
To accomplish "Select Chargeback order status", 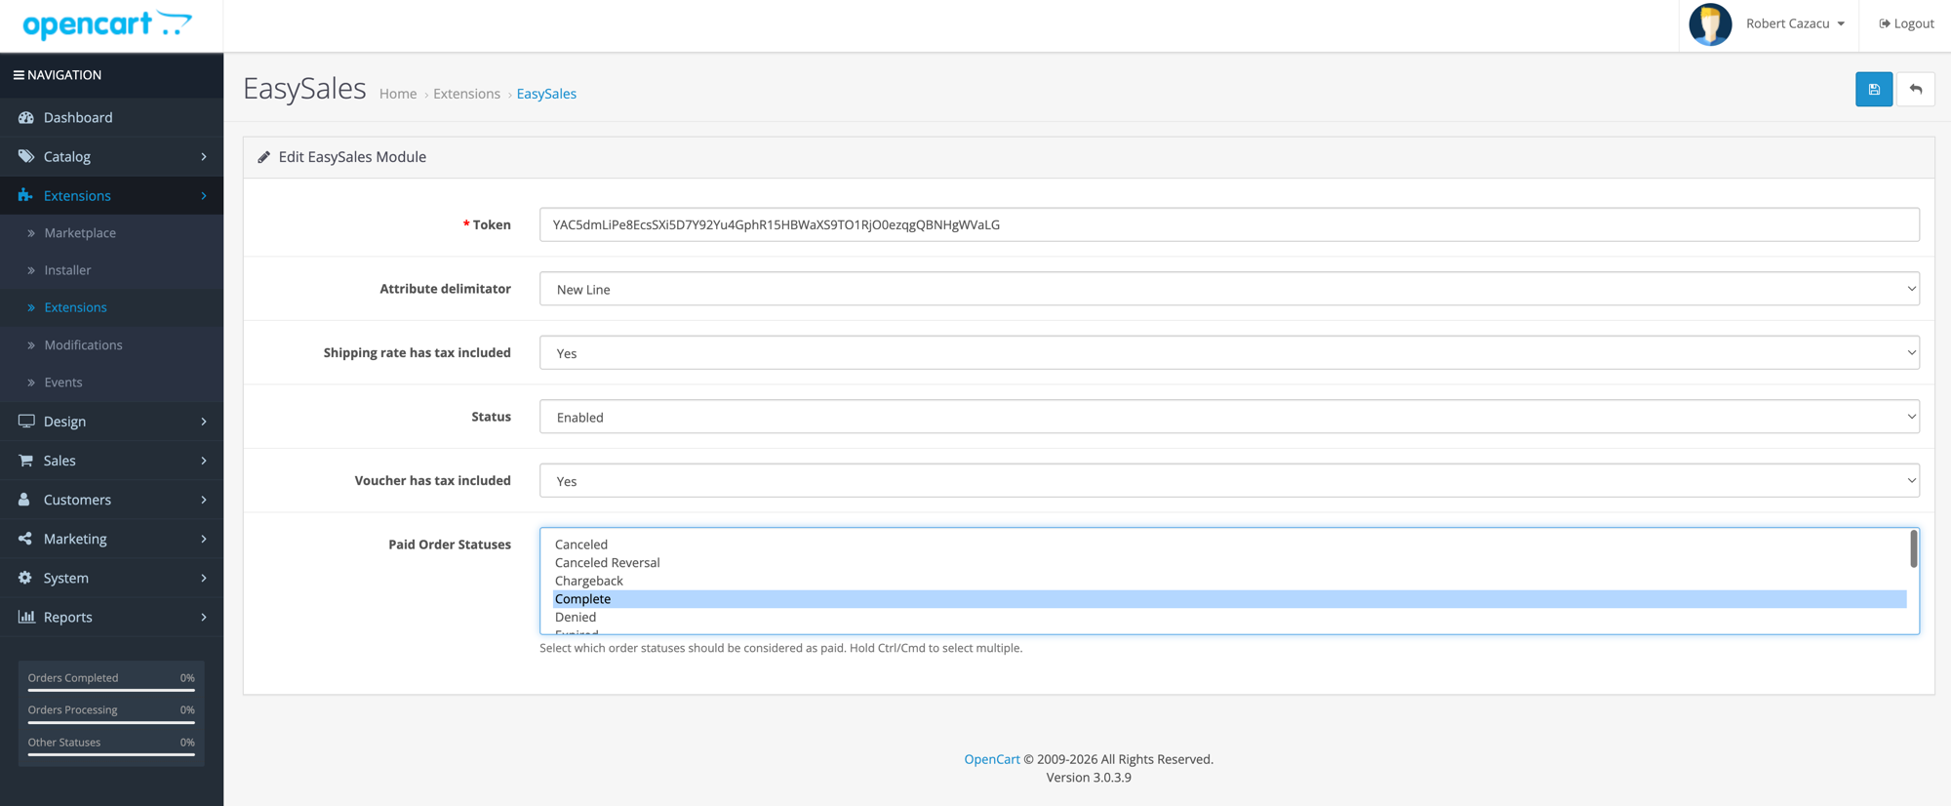I will 1229,581.
